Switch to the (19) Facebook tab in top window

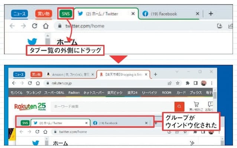[x=164, y=14]
